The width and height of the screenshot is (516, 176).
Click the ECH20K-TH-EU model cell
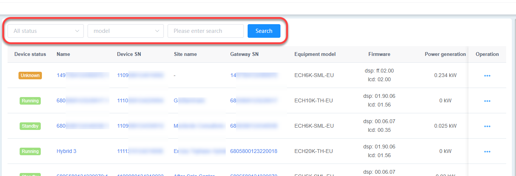[314, 151]
